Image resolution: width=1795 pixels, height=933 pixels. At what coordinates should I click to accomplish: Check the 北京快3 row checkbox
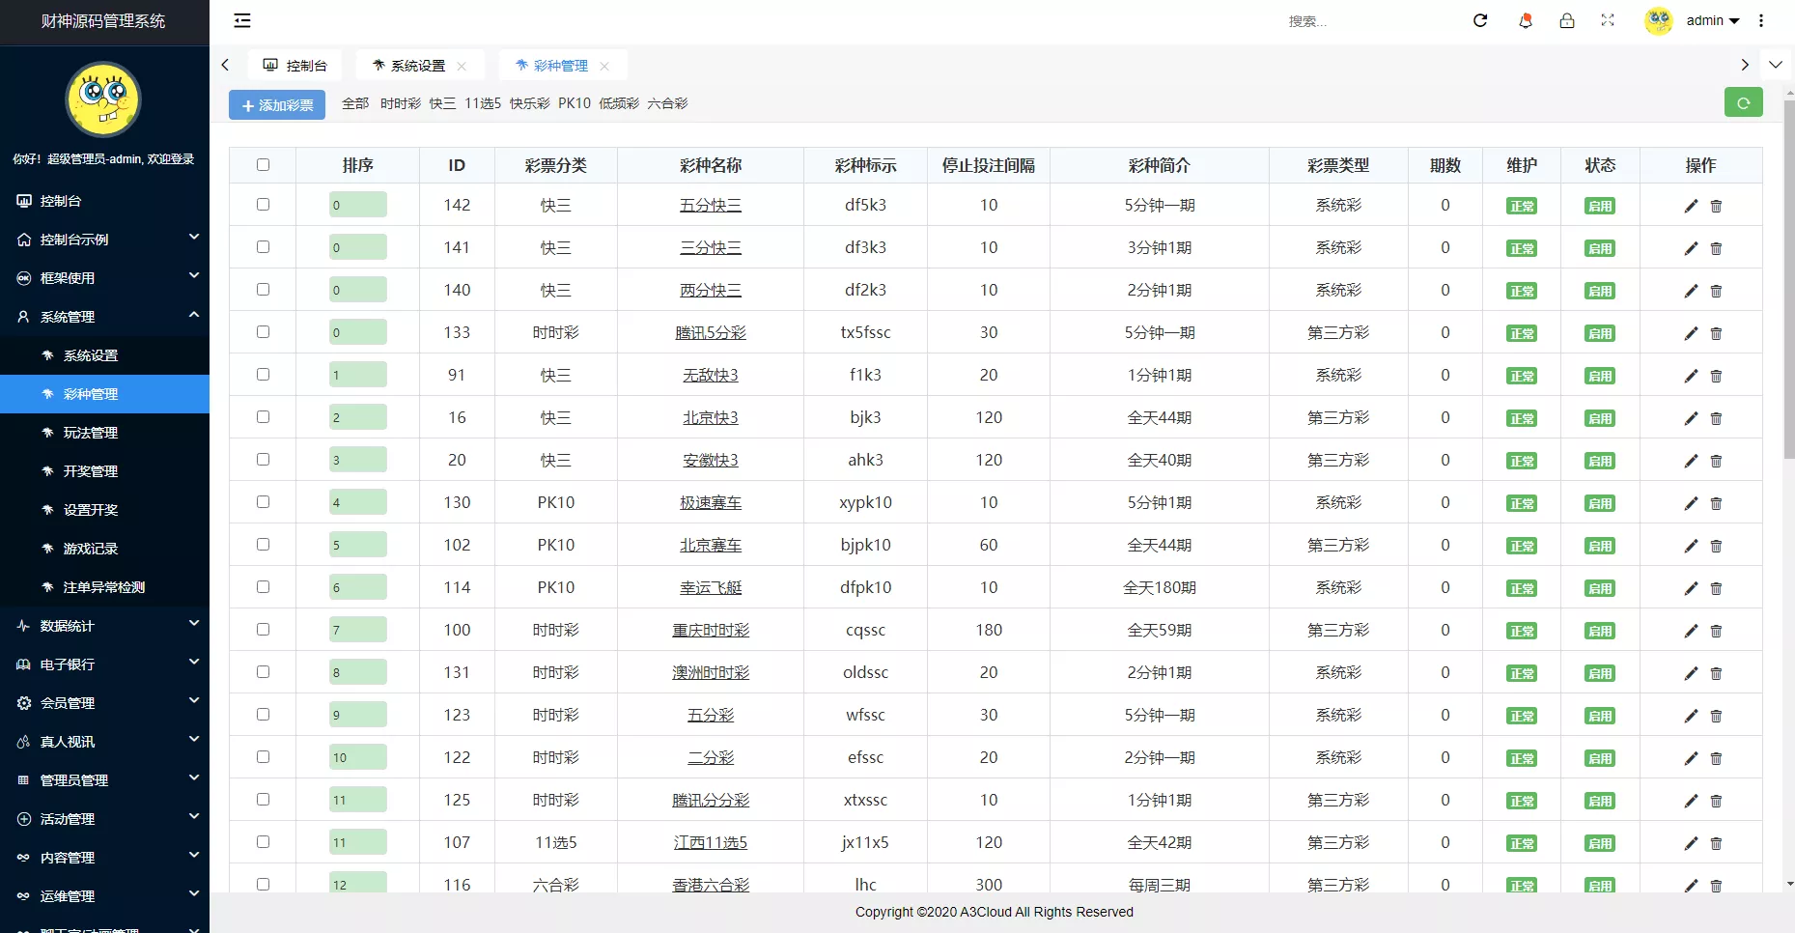click(x=263, y=417)
